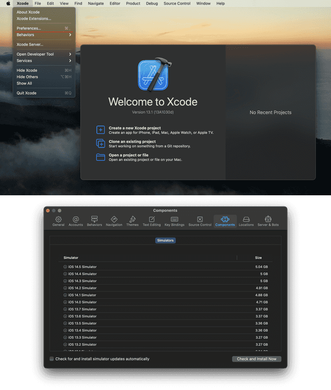Viewport: 331px width, 390px height.
Task: Open the Edit menu
Action: tap(50, 3)
